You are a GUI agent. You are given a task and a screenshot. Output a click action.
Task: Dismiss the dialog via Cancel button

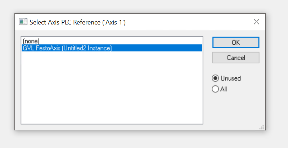pos(236,58)
